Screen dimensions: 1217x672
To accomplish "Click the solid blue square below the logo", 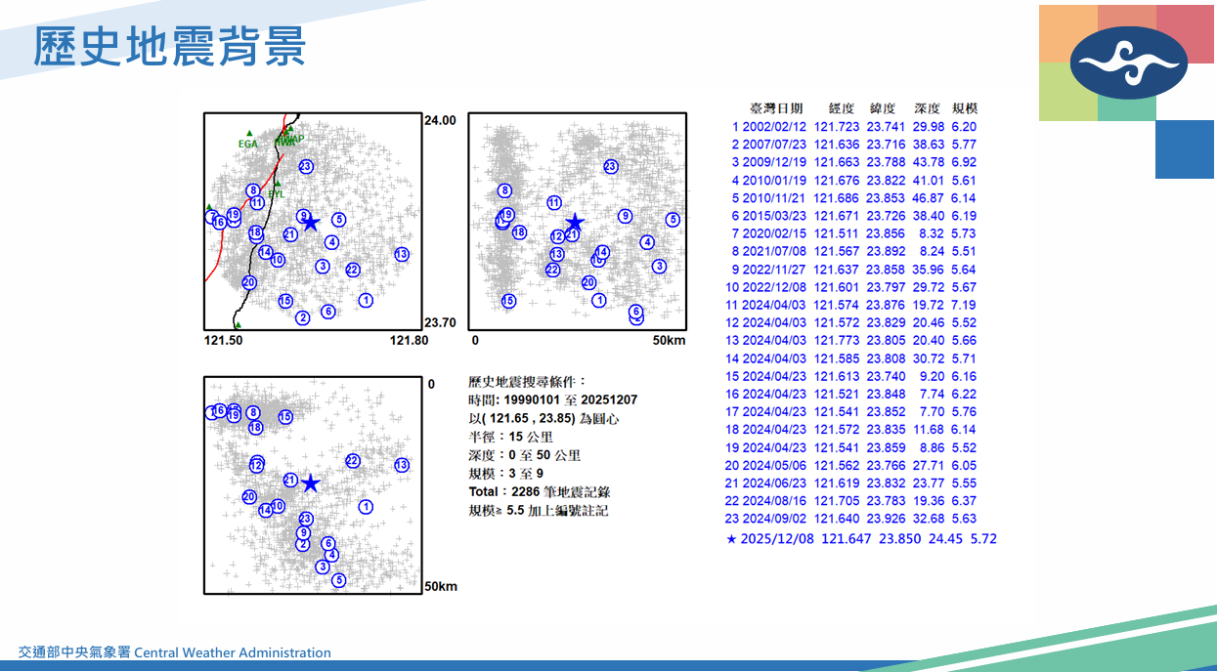I will tap(1183, 149).
